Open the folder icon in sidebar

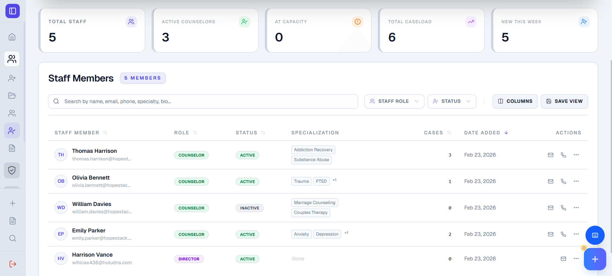pyautogui.click(x=12, y=96)
